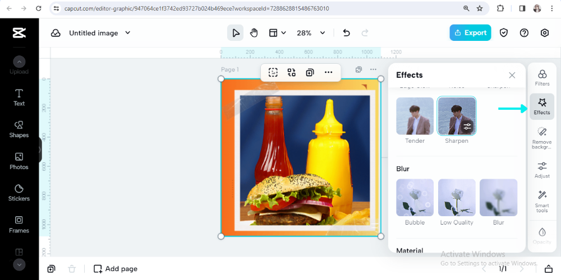Click the browser profile avatar
This screenshot has height=280, width=561.
click(537, 8)
